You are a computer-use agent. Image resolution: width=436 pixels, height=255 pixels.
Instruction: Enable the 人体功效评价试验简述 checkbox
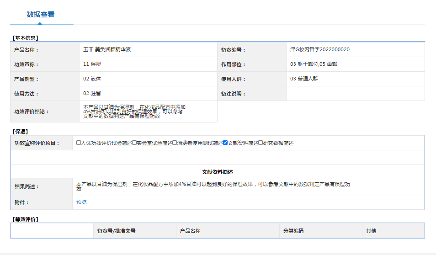79,143
